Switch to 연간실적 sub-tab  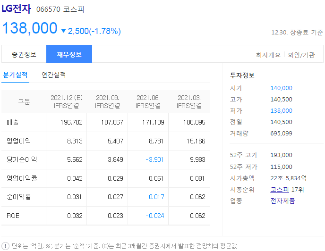(x=54, y=75)
